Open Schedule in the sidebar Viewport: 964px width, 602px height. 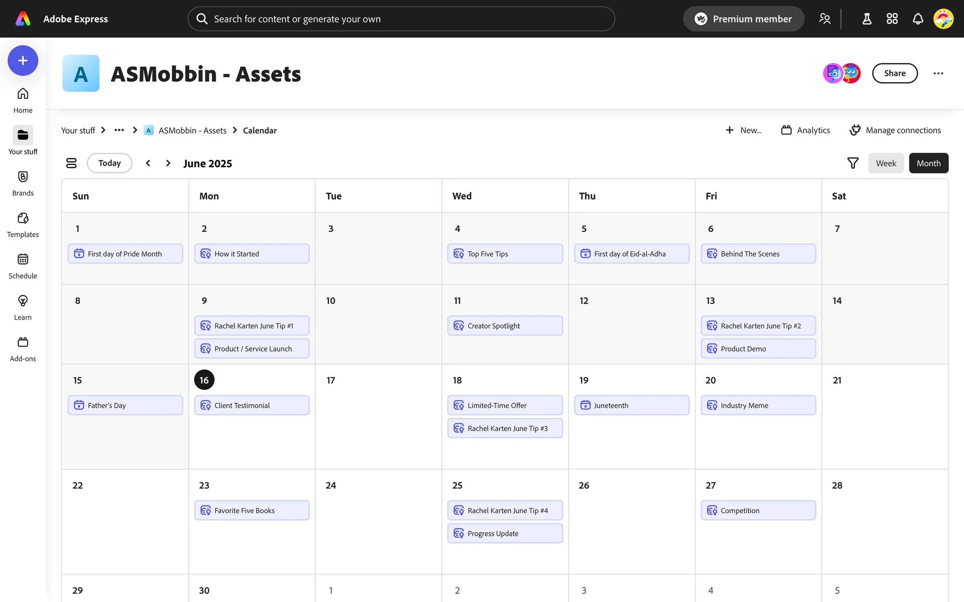(x=23, y=266)
